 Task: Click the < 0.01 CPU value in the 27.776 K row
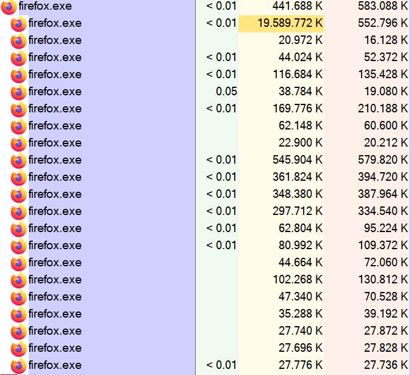pos(221,365)
